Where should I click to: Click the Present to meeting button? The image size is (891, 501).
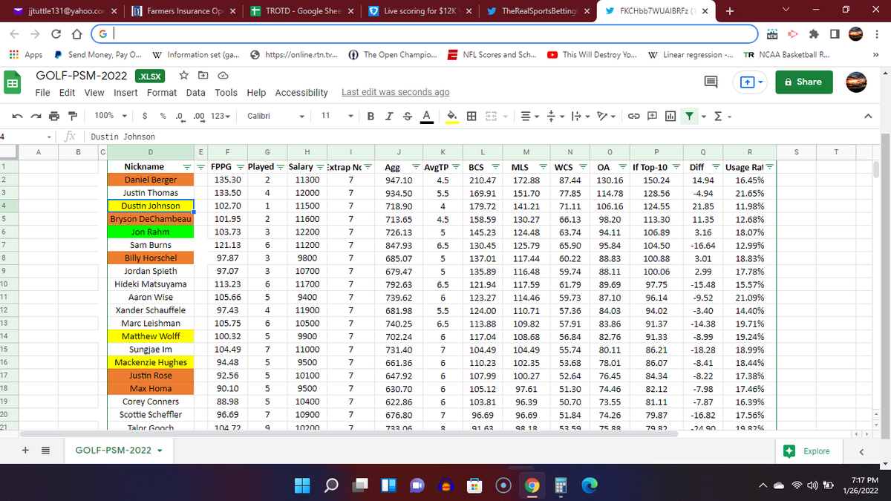pos(749,82)
